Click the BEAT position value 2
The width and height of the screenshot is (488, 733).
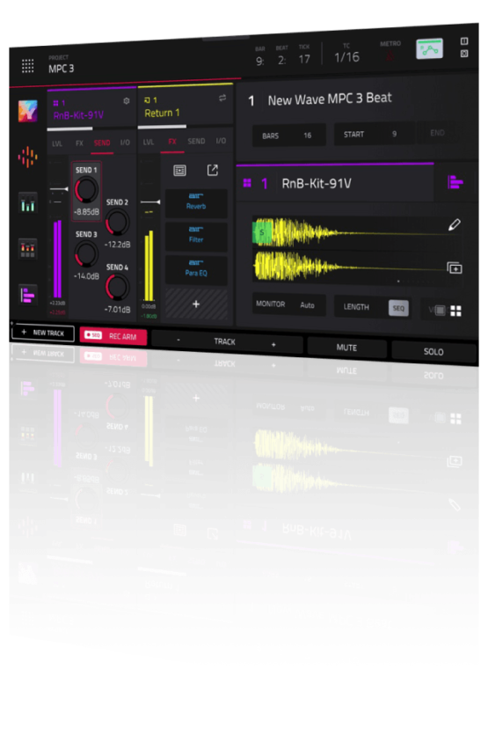click(x=281, y=61)
